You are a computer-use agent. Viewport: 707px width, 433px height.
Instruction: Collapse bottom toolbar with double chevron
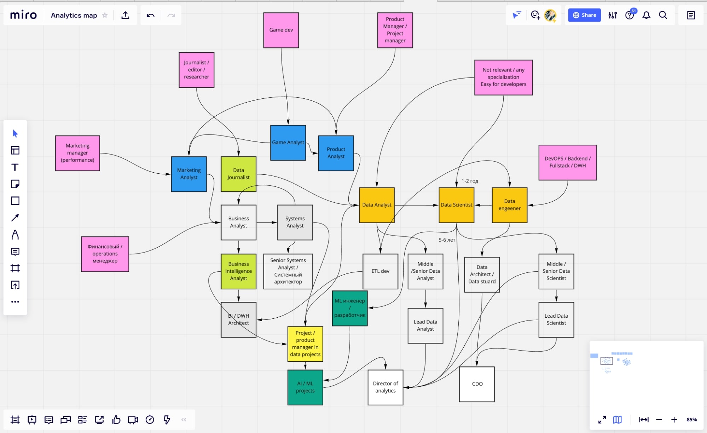tap(184, 420)
